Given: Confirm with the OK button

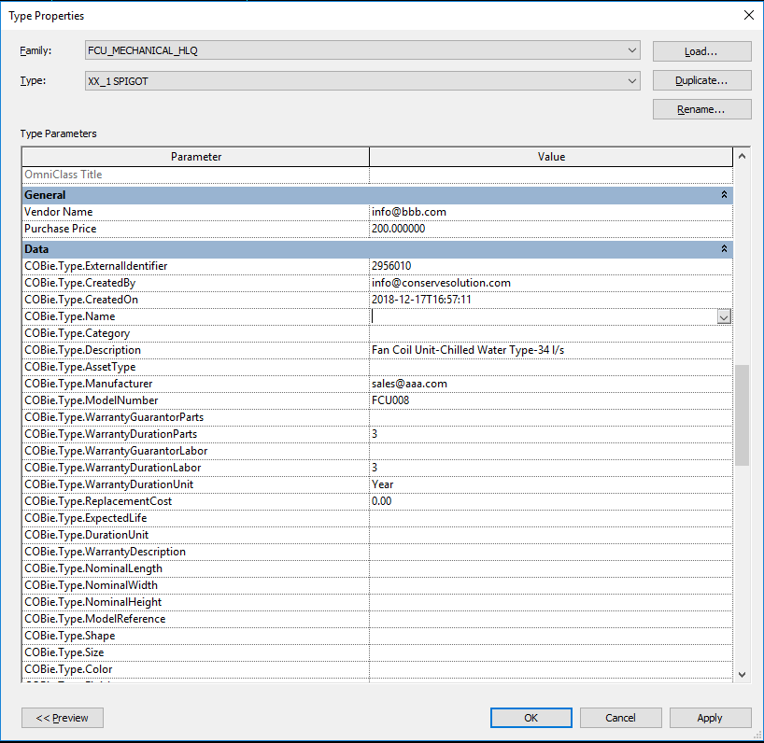Looking at the screenshot, I should point(531,718).
